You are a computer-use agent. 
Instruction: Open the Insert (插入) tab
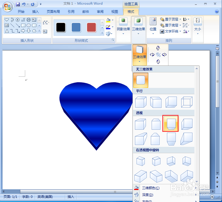[x=35, y=11]
